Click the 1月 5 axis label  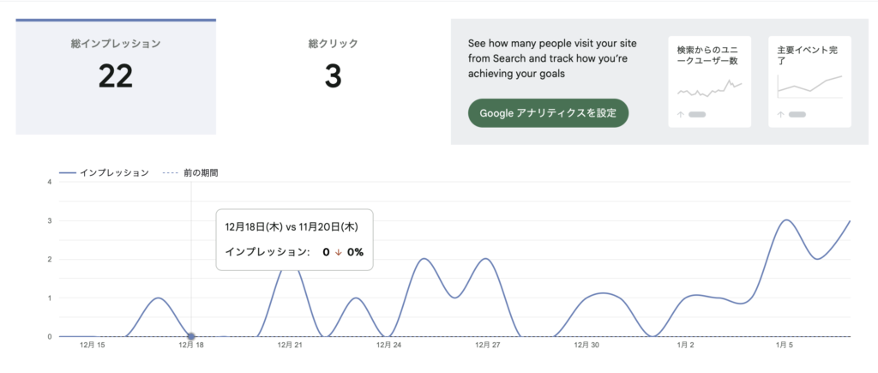pos(785,345)
